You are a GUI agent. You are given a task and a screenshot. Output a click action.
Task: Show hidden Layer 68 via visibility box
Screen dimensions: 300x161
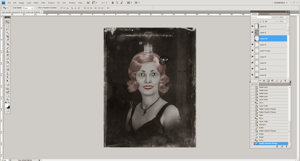[252, 39]
